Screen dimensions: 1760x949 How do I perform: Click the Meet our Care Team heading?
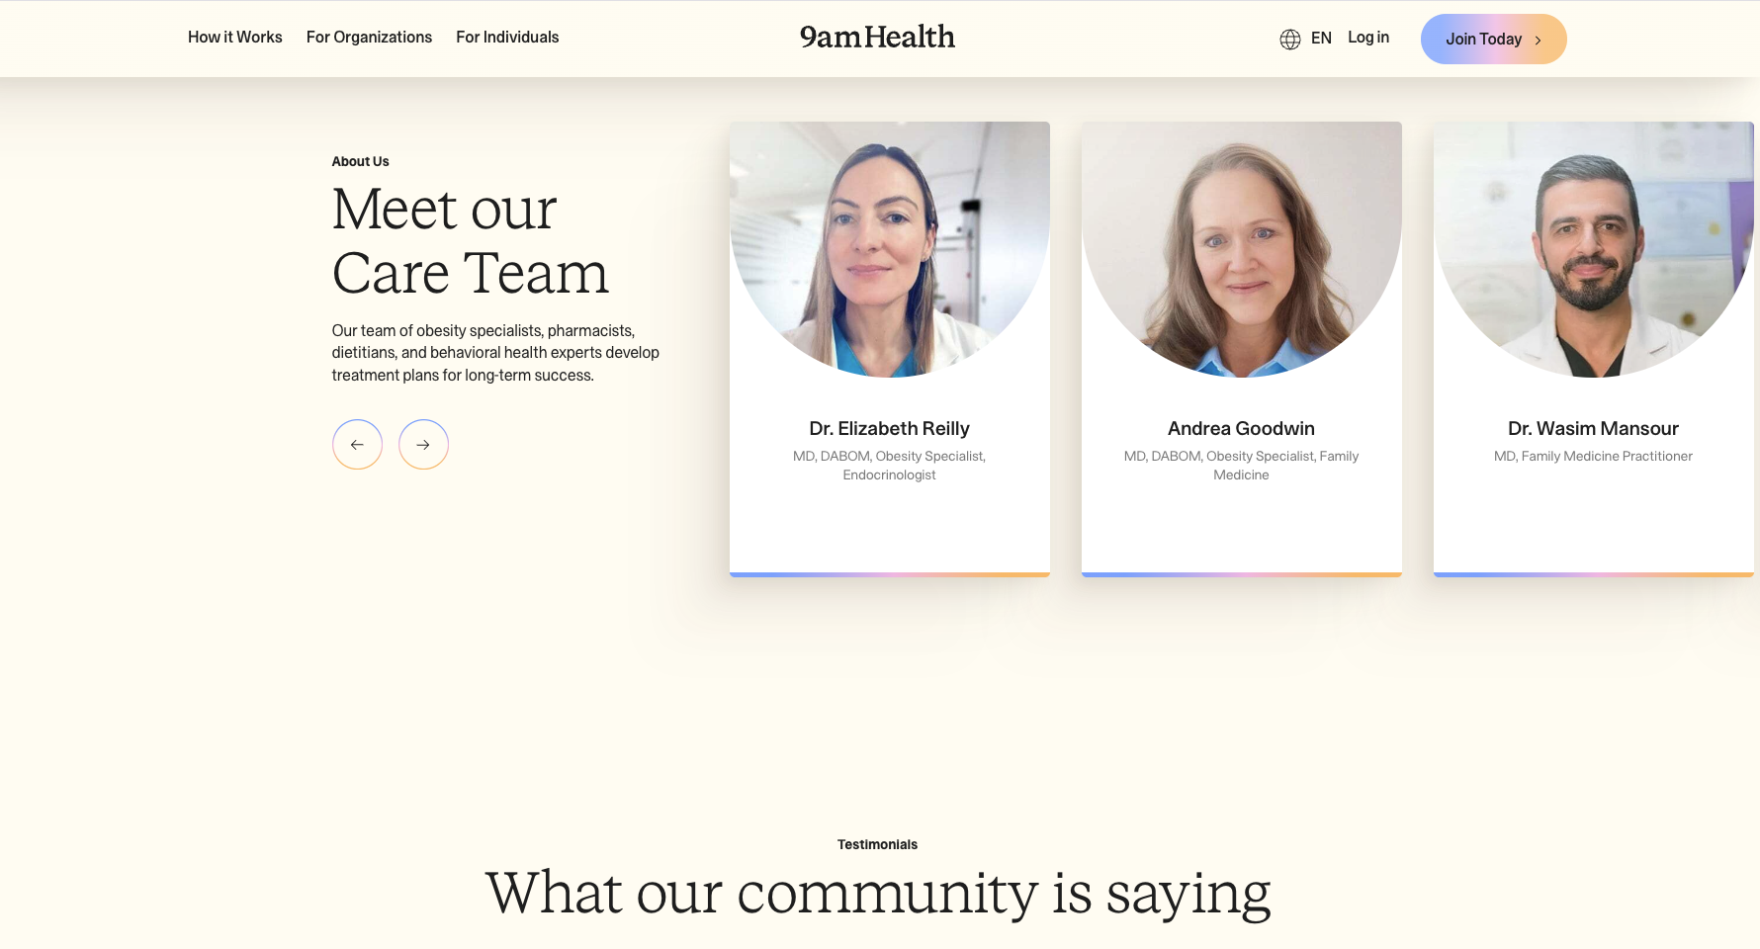[470, 241]
